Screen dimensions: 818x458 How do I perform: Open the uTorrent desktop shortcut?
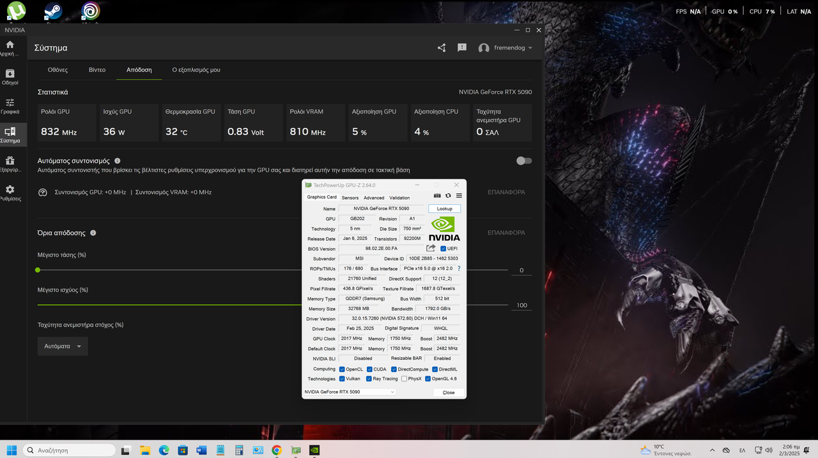tap(17, 11)
